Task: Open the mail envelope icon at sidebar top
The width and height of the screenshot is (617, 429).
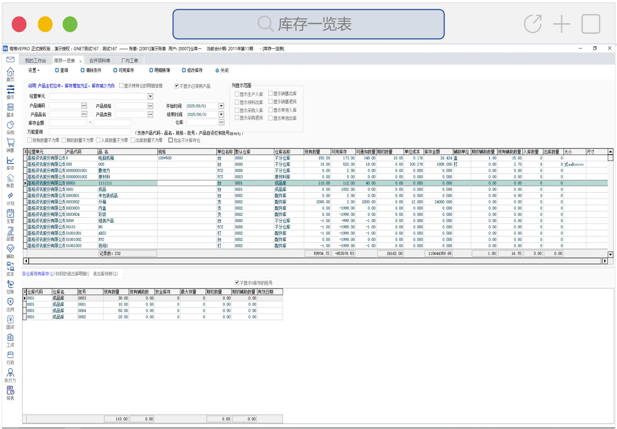Action: [x=10, y=60]
